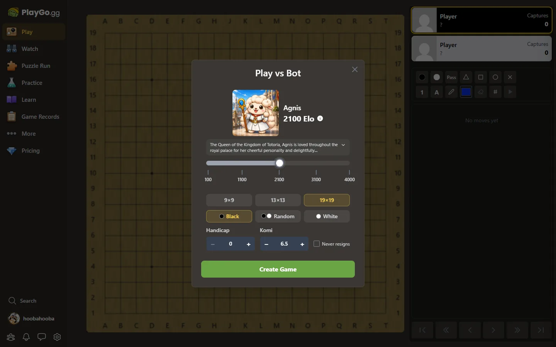Choose the square marker tool
This screenshot has height=347, width=556.
click(x=481, y=77)
